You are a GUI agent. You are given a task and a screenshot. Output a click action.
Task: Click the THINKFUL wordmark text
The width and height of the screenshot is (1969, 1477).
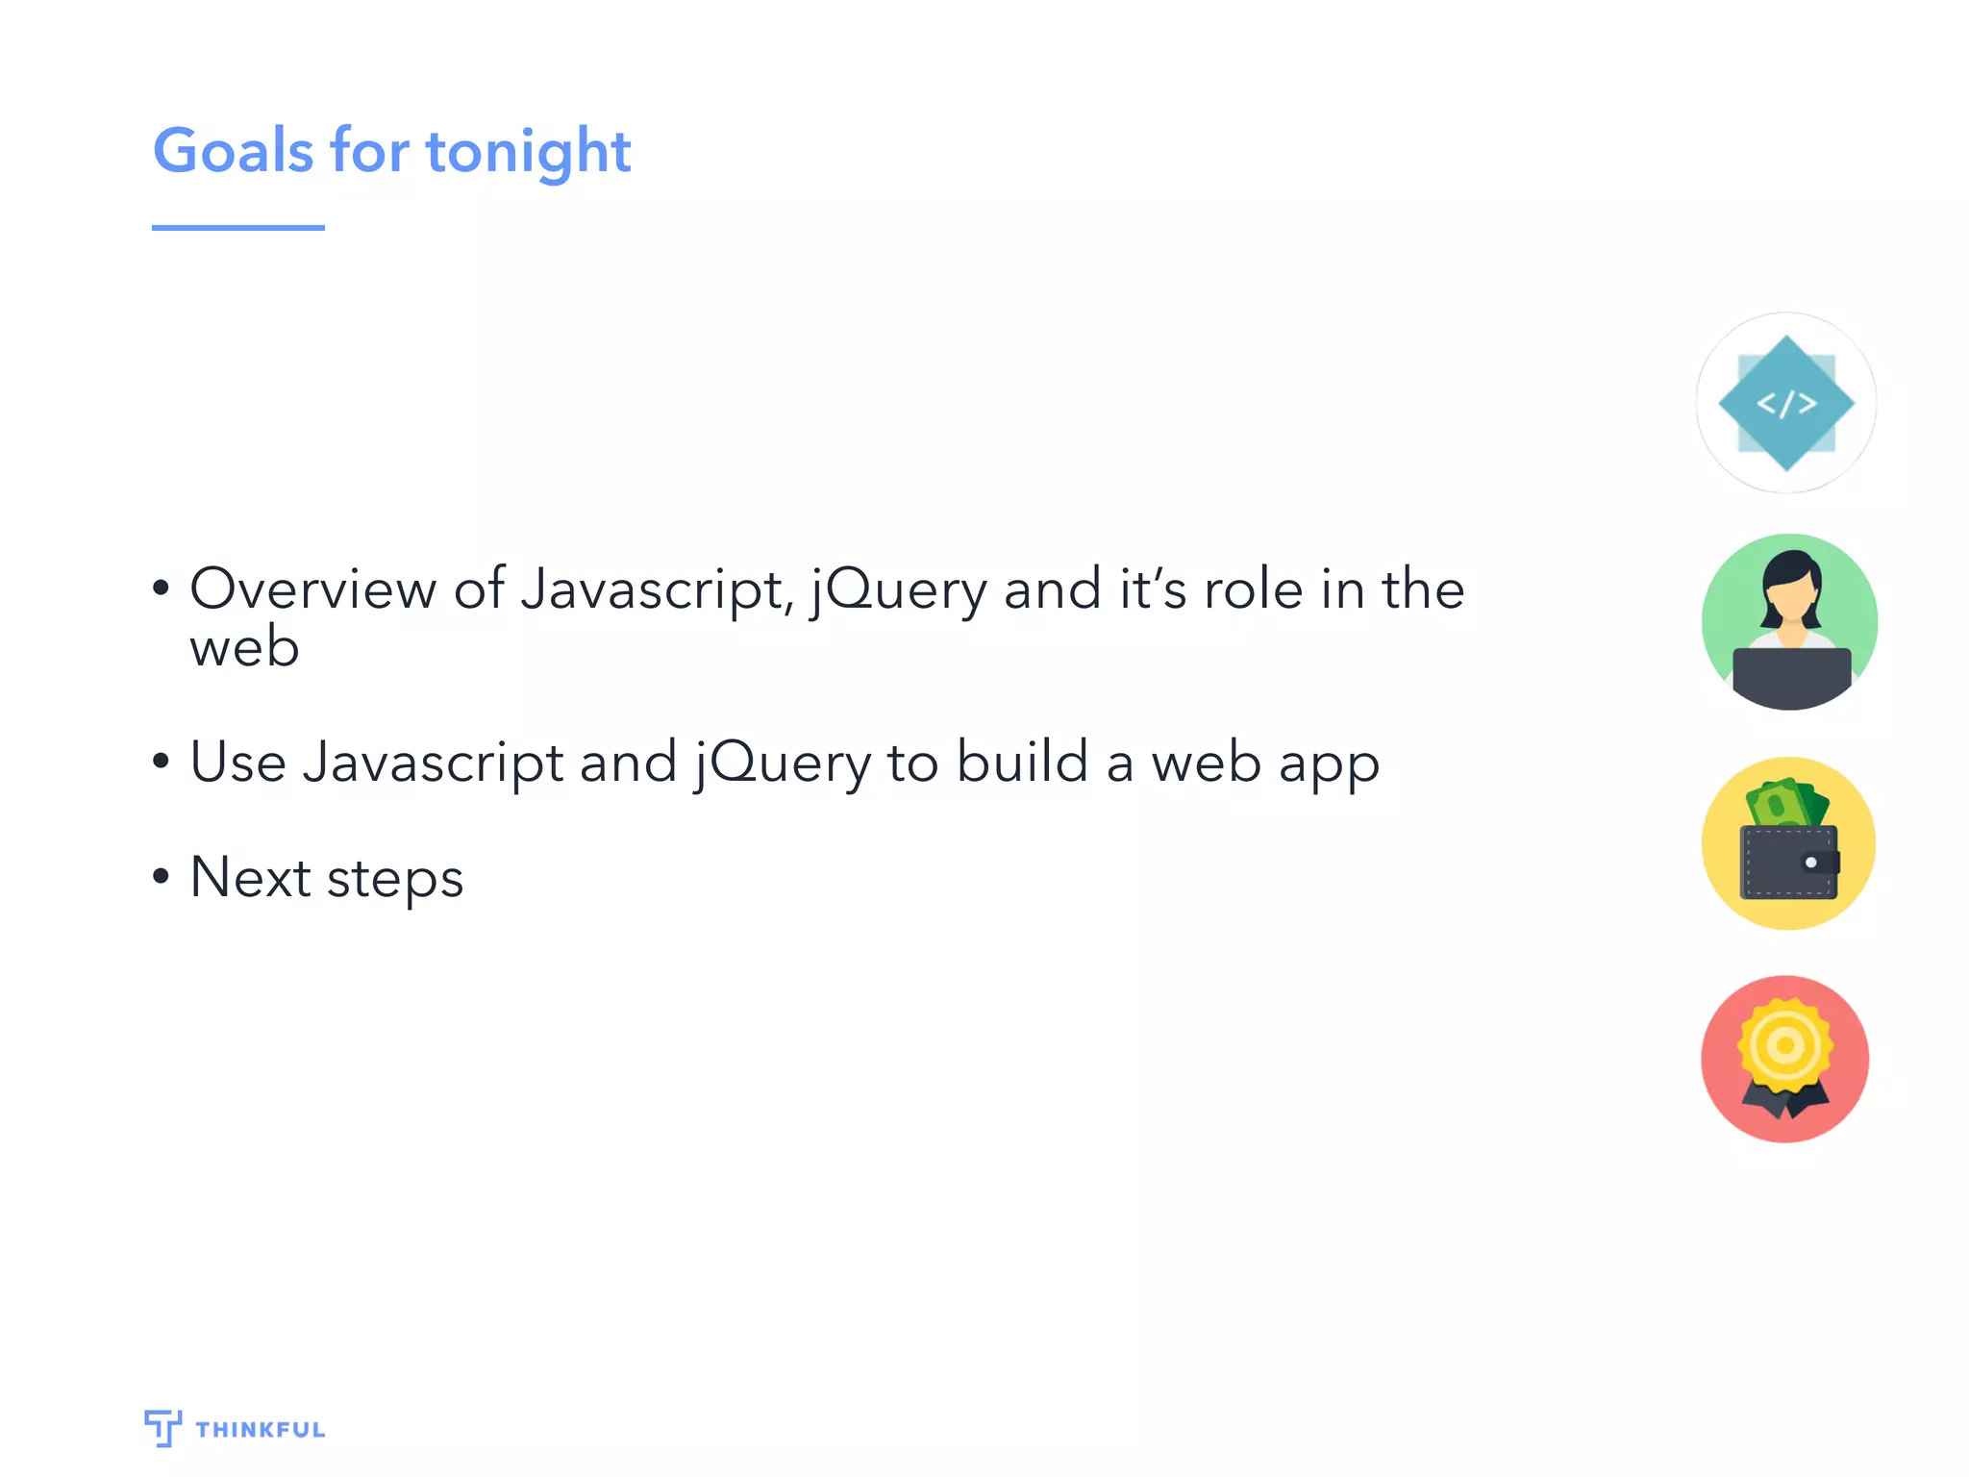pos(261,1430)
